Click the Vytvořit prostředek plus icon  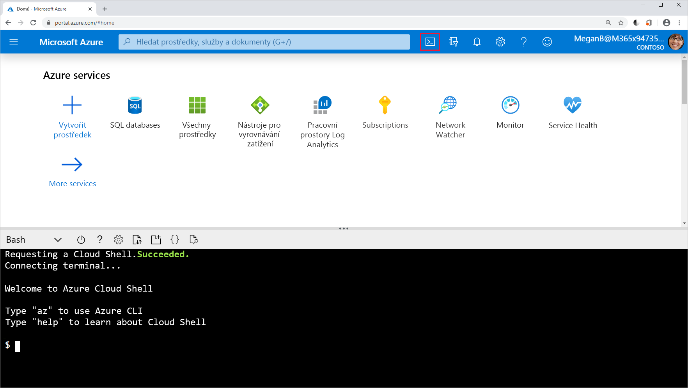click(x=72, y=105)
